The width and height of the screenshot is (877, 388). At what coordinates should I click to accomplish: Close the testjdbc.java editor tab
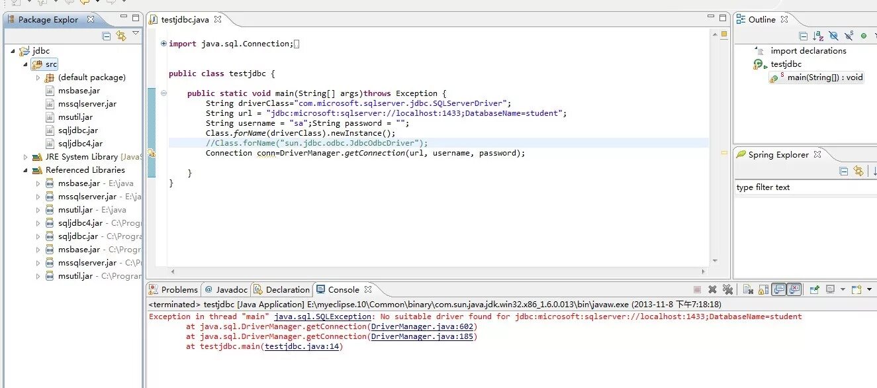[x=217, y=20]
